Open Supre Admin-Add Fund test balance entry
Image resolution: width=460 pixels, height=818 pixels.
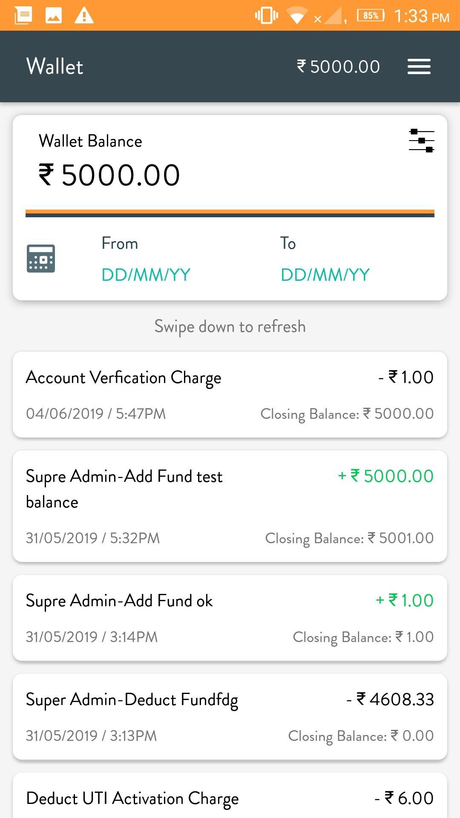click(x=230, y=506)
